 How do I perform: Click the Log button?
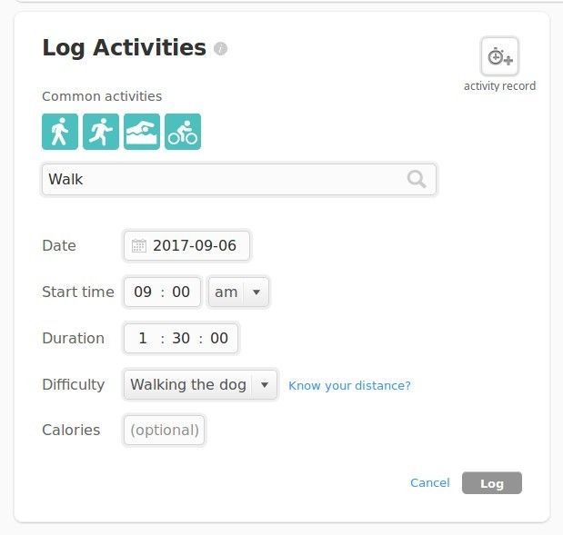click(x=491, y=483)
